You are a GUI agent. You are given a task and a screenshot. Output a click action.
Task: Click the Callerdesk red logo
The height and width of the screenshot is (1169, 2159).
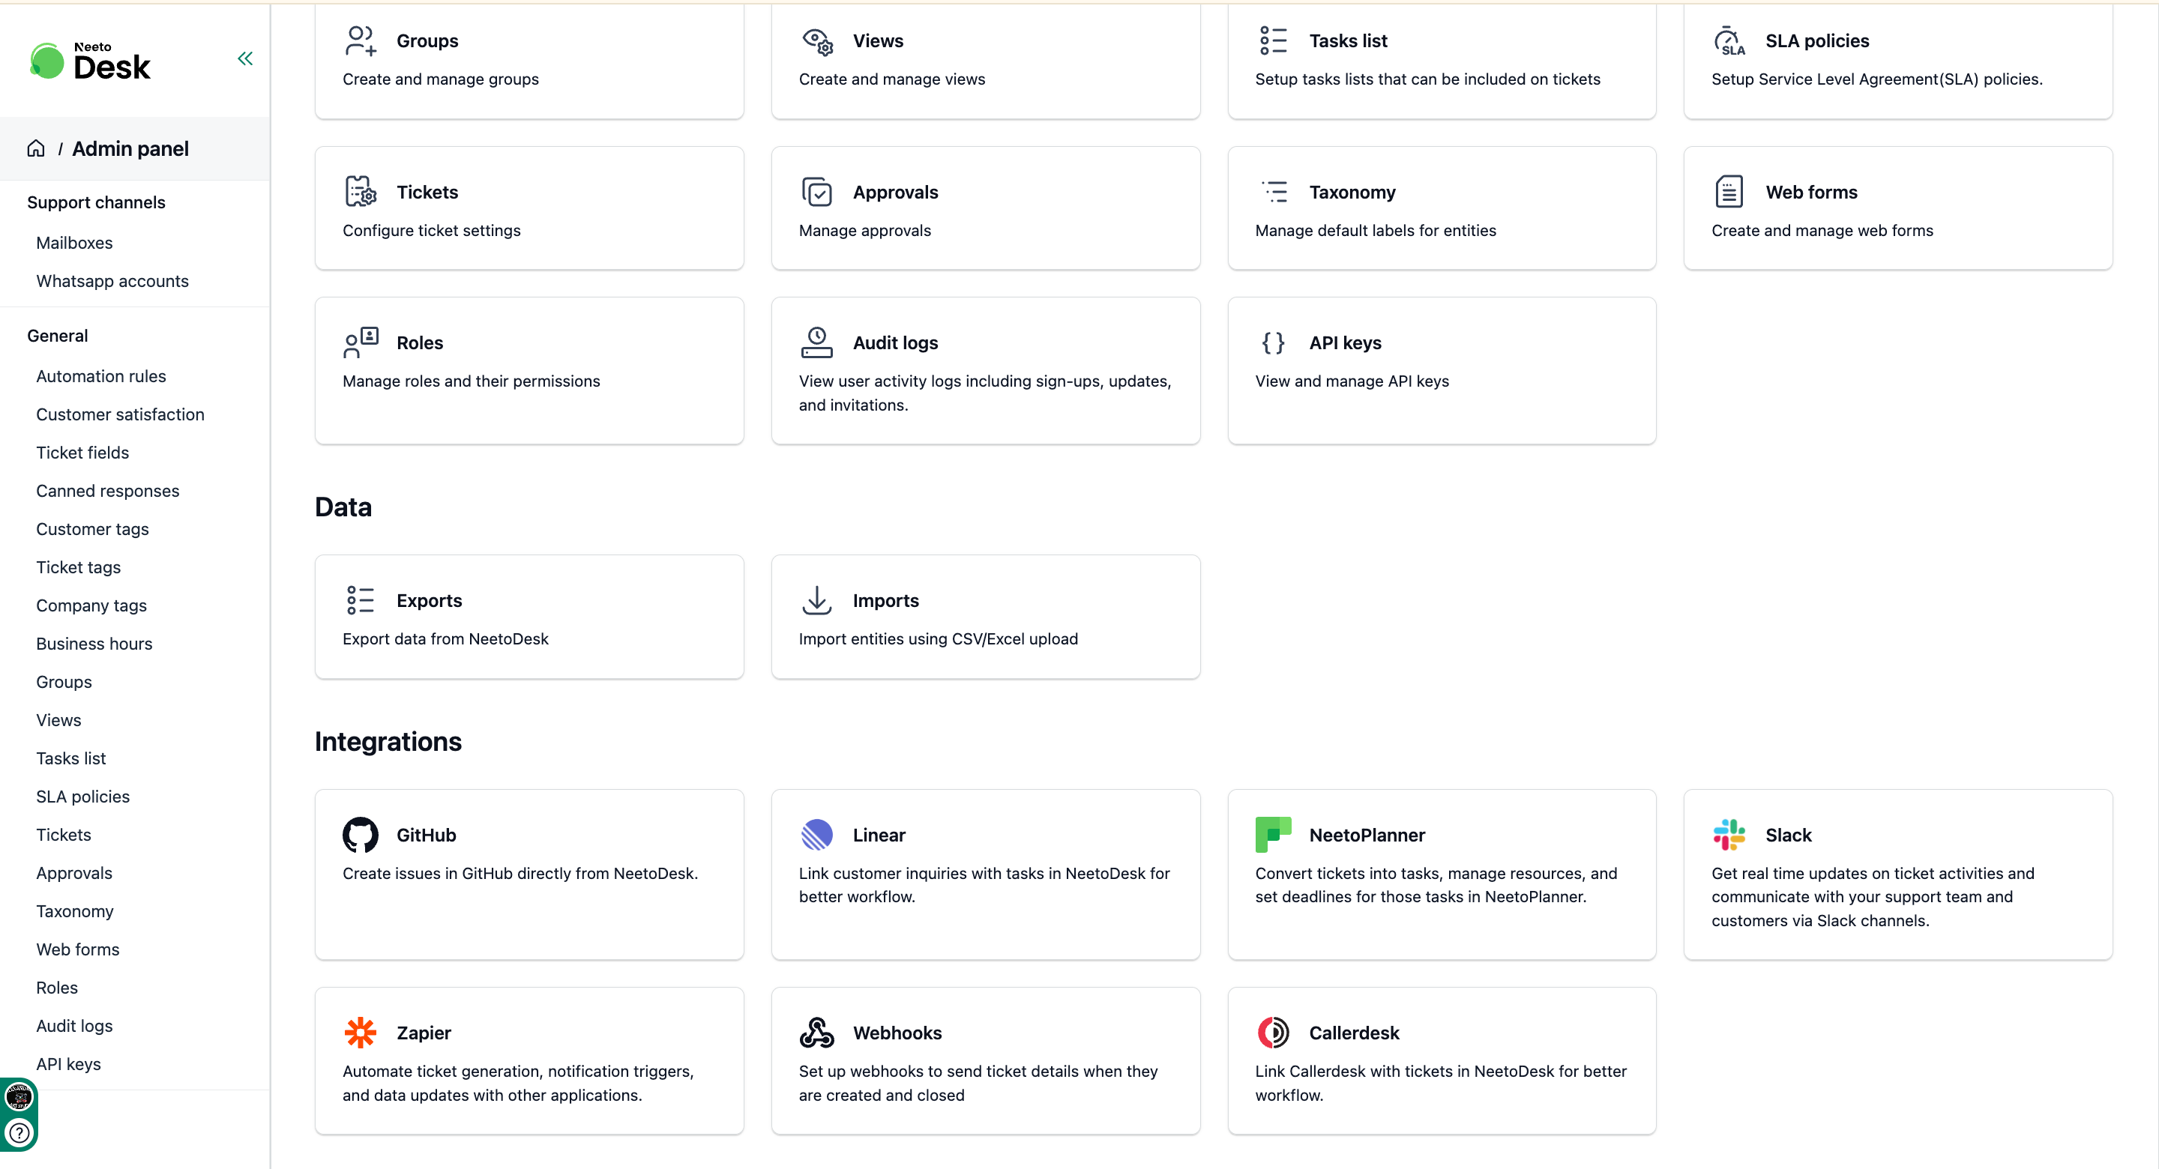[x=1273, y=1033]
